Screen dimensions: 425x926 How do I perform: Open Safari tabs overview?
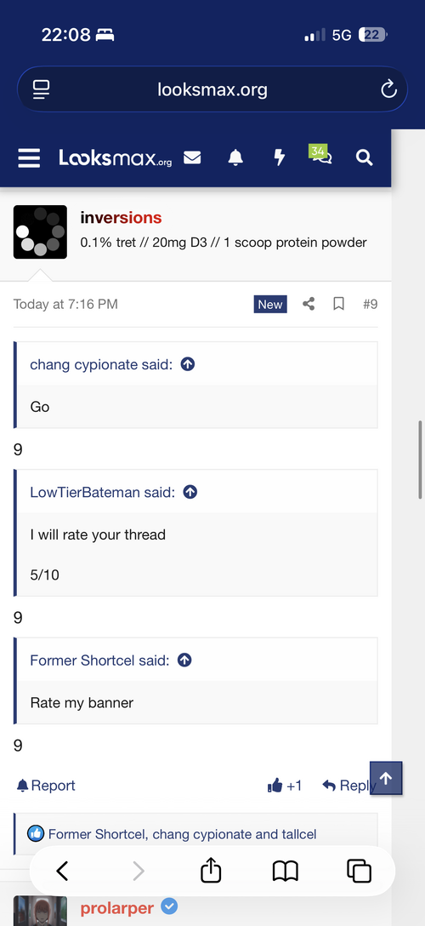359,871
